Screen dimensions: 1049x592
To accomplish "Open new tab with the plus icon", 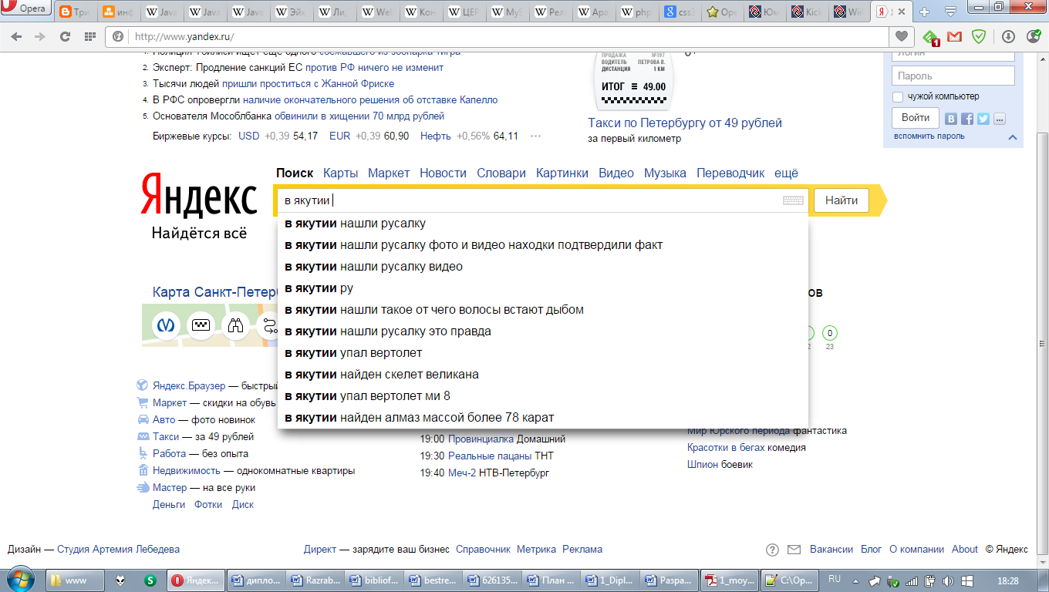I will point(925,12).
